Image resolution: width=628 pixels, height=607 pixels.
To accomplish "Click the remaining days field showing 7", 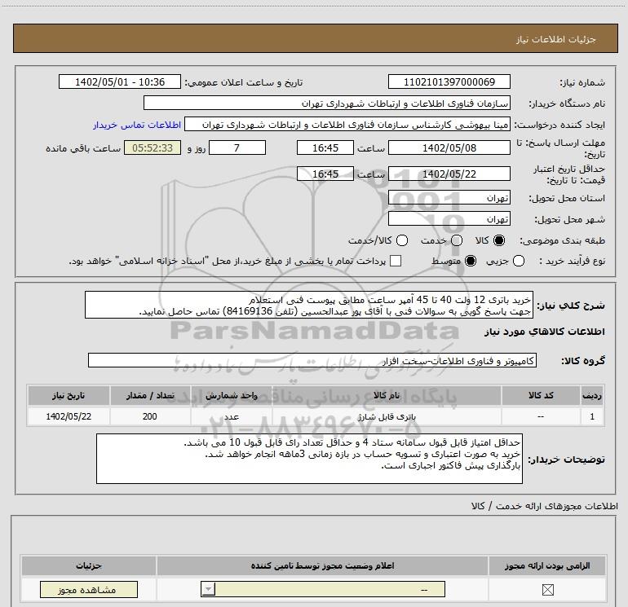I will (x=237, y=147).
